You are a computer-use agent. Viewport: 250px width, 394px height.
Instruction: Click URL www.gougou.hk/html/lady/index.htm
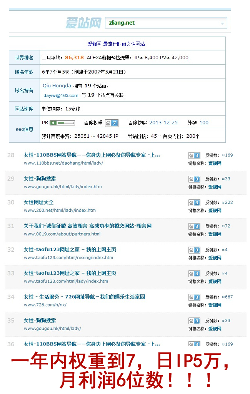[x=63, y=187]
